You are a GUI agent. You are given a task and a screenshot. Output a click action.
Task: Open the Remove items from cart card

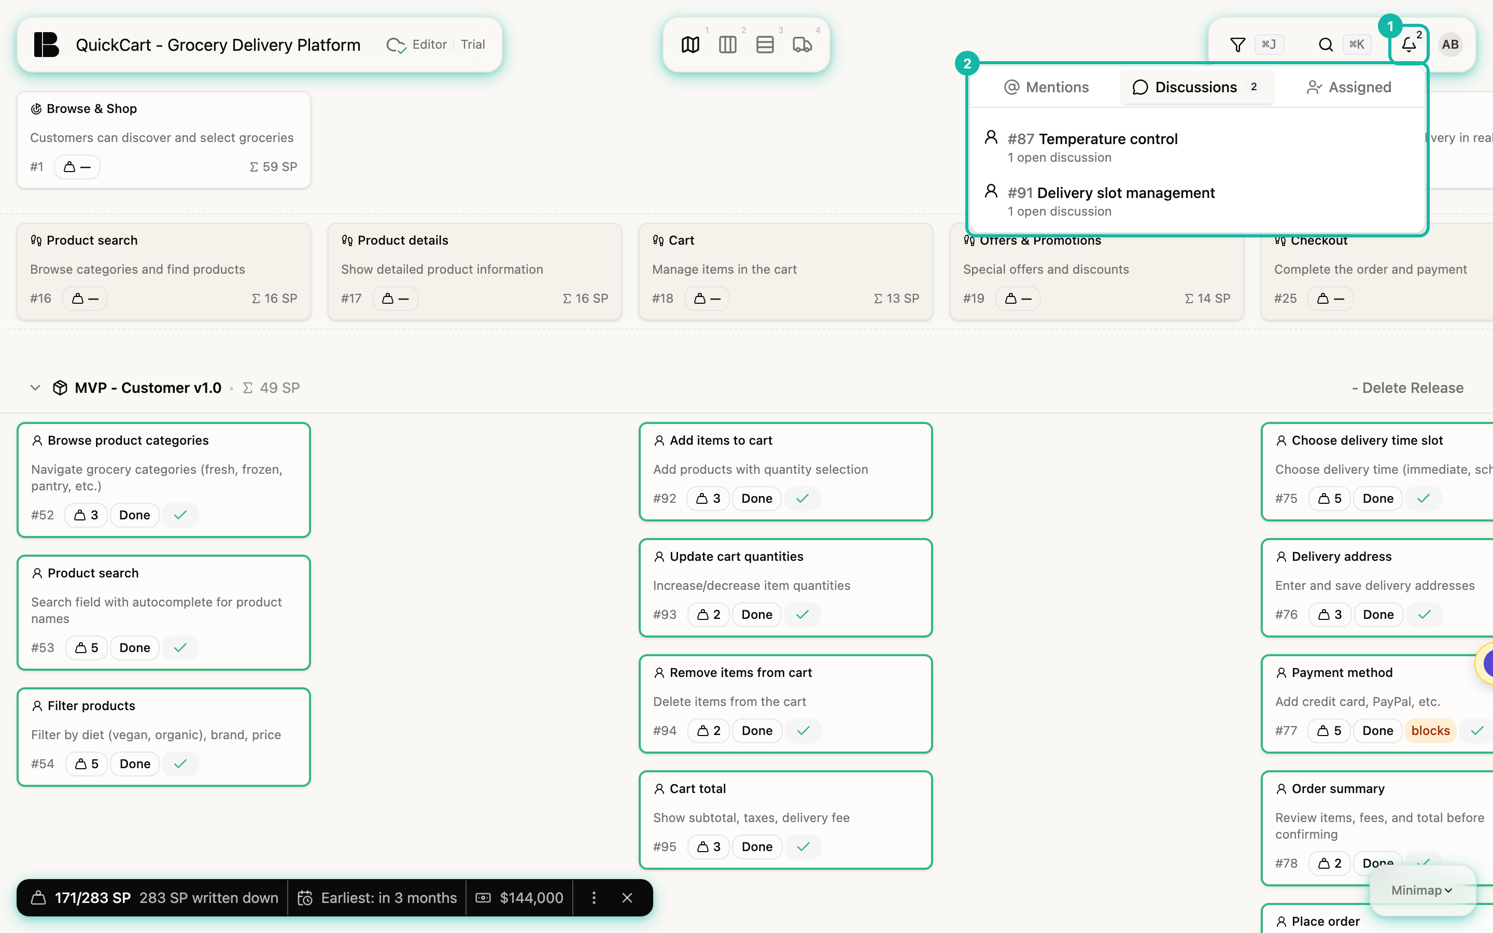pyautogui.click(x=785, y=703)
